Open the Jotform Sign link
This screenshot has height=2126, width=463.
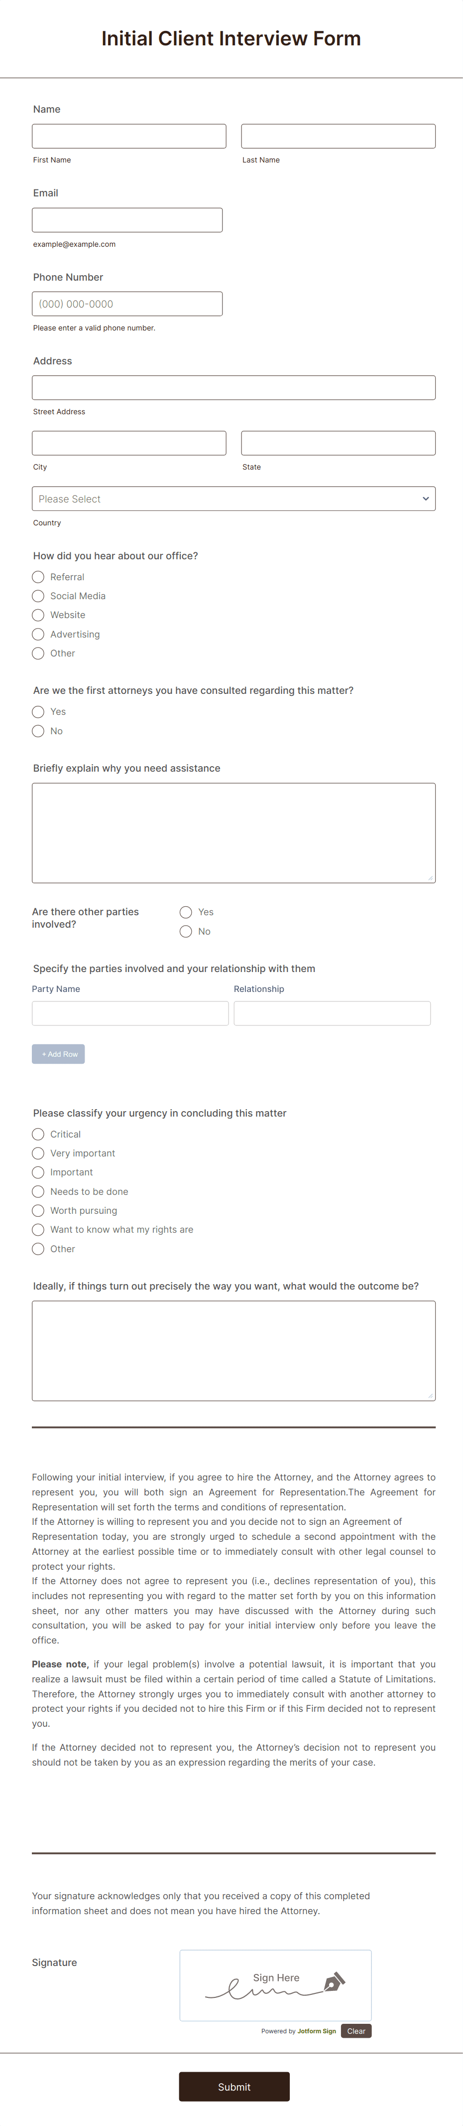point(316,2030)
